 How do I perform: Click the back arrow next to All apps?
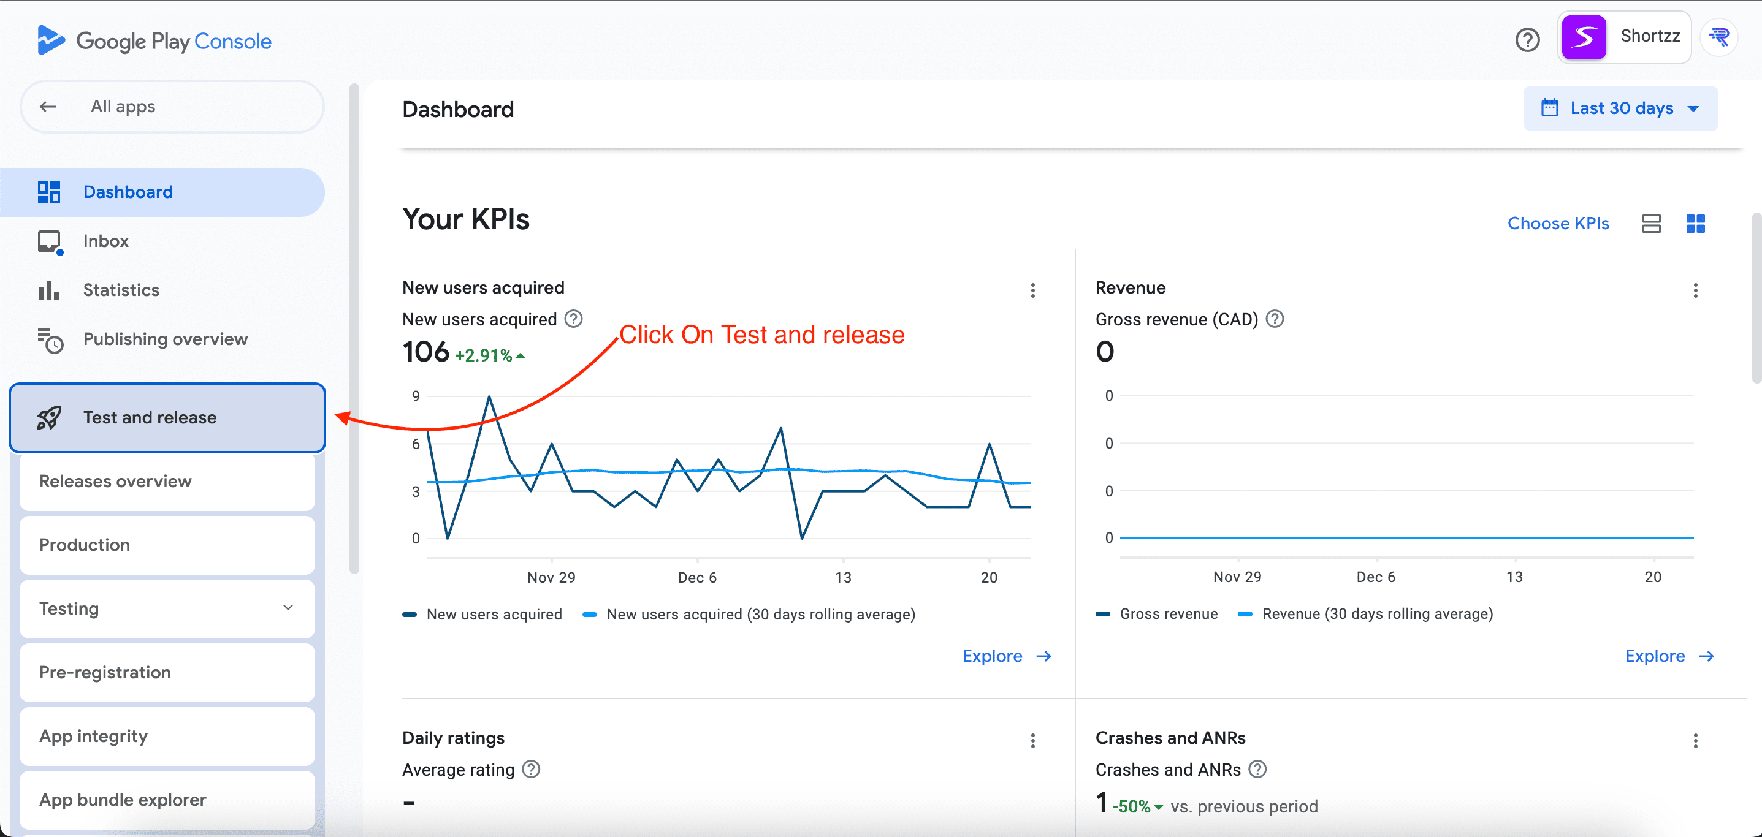[47, 106]
